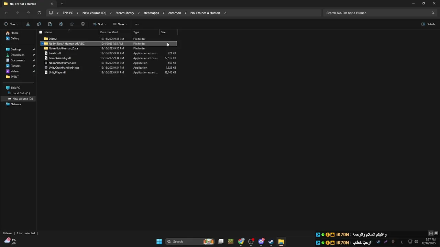Click the search magnifier icon in Explorer

point(433,13)
